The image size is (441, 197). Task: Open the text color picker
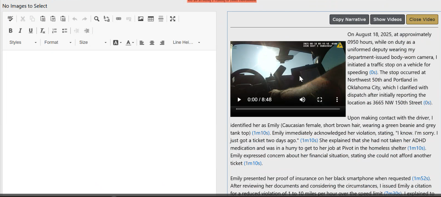(x=130, y=43)
